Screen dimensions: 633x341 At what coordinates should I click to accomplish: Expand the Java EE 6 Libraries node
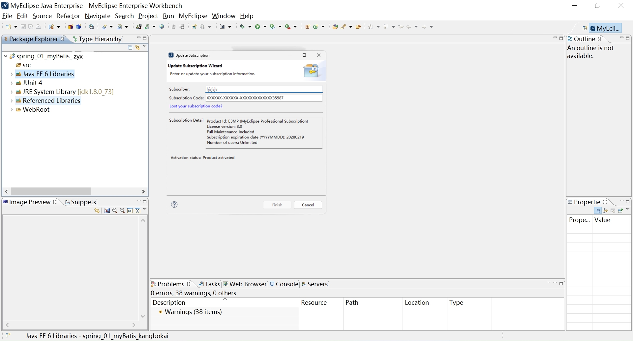click(12, 74)
